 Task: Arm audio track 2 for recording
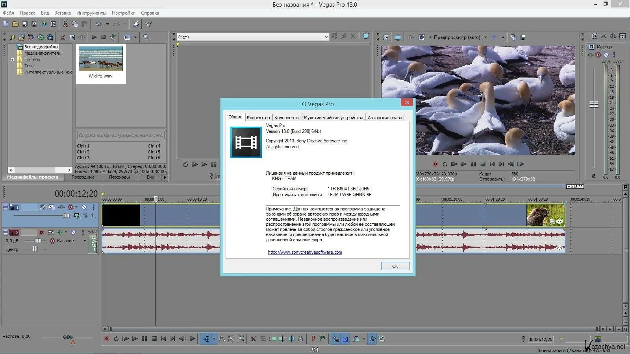[x=41, y=232]
